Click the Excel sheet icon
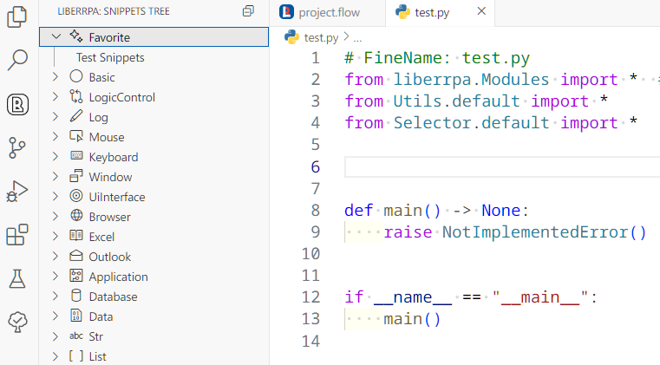This screenshot has height=365, width=660. pos(76,236)
